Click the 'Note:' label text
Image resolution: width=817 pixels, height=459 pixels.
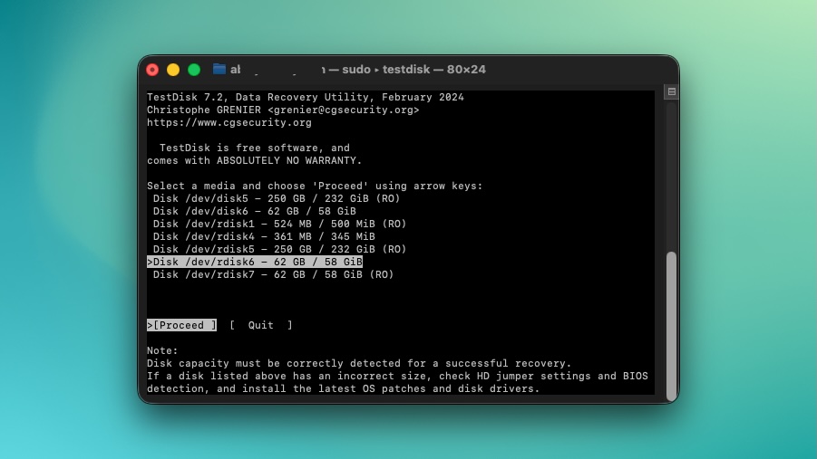click(162, 350)
